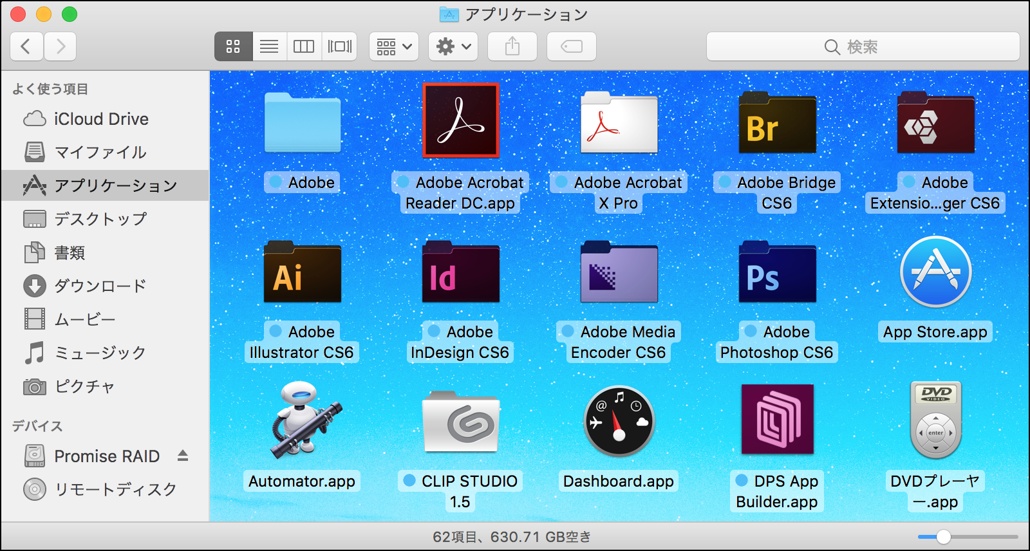Image resolution: width=1030 pixels, height=551 pixels.
Task: Select the Adobe InDesign CS6 folder icon
Action: point(460,273)
